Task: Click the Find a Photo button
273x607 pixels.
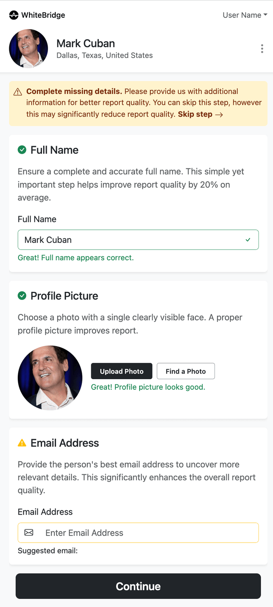Action: 186,371
